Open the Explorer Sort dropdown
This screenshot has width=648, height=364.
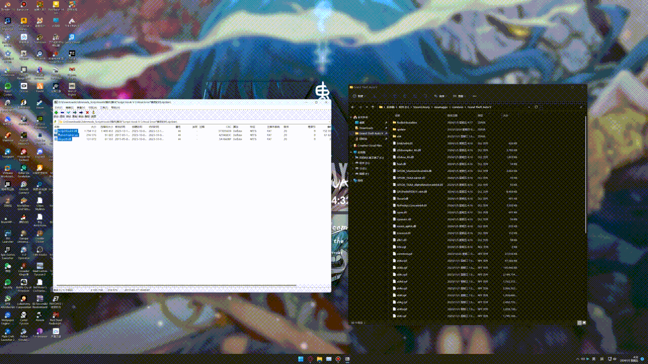pyautogui.click(x=440, y=96)
